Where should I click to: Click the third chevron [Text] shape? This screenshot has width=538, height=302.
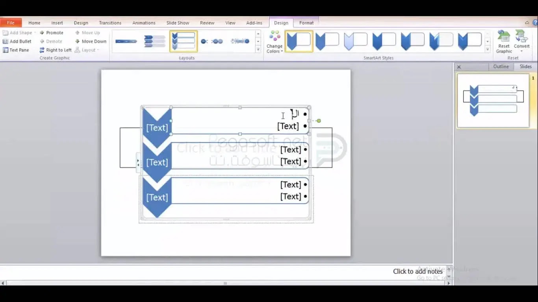tap(157, 197)
